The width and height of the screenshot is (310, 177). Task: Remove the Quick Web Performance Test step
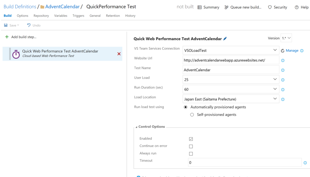[119, 54]
